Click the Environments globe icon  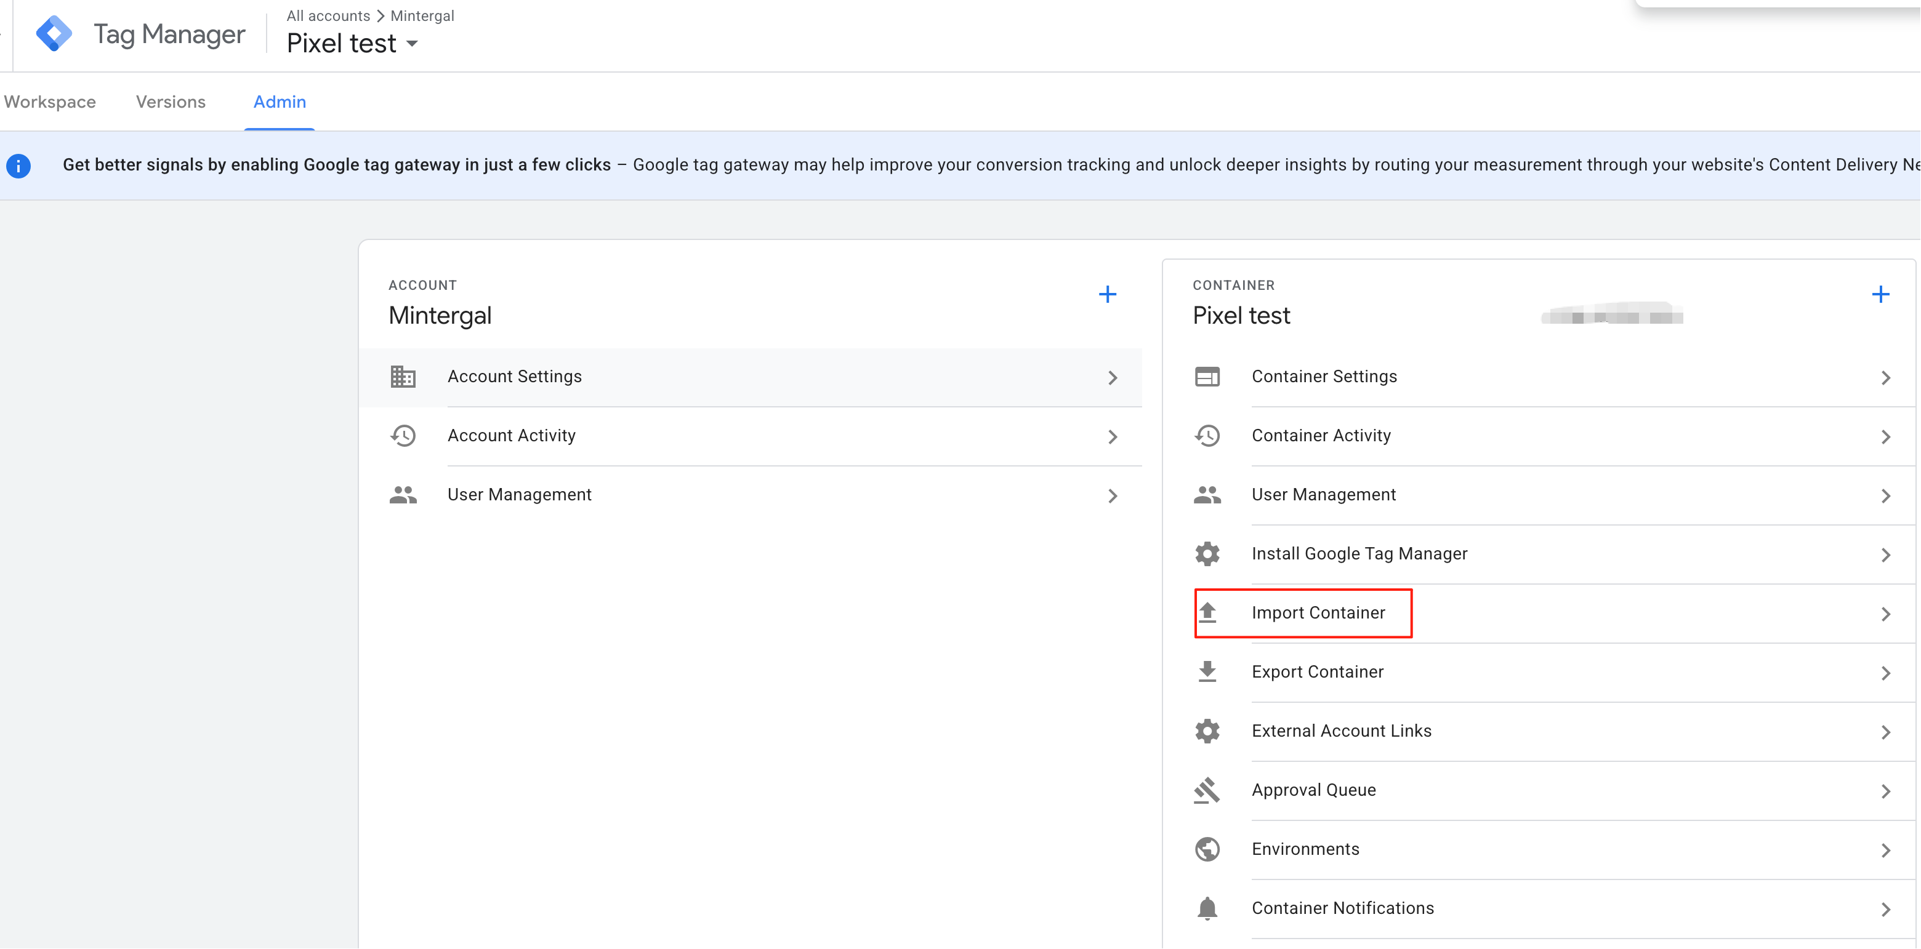click(x=1207, y=849)
